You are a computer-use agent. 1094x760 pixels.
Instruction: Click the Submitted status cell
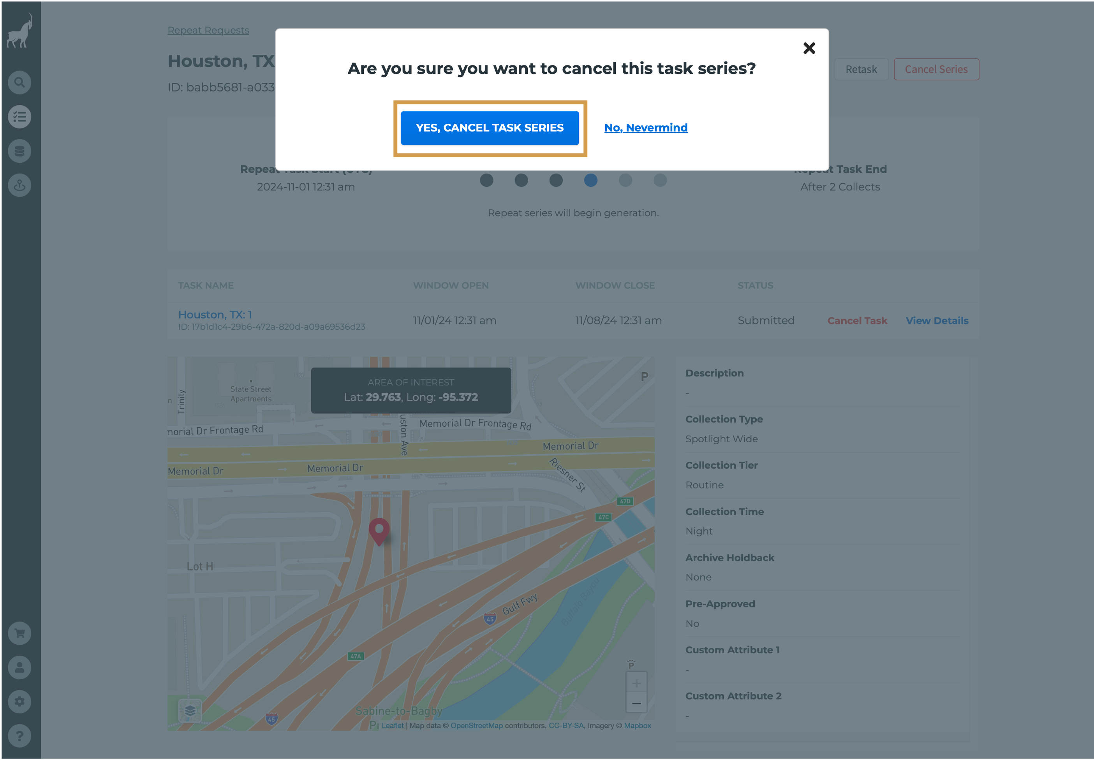(765, 320)
